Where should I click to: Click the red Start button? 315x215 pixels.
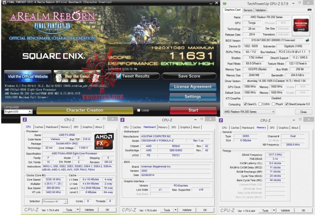[x=193, y=110]
